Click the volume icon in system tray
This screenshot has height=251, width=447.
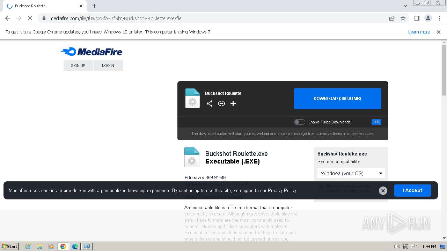(x=397, y=246)
